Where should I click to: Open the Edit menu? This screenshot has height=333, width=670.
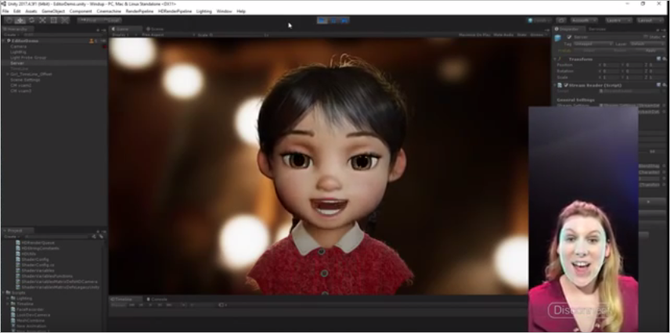click(16, 11)
